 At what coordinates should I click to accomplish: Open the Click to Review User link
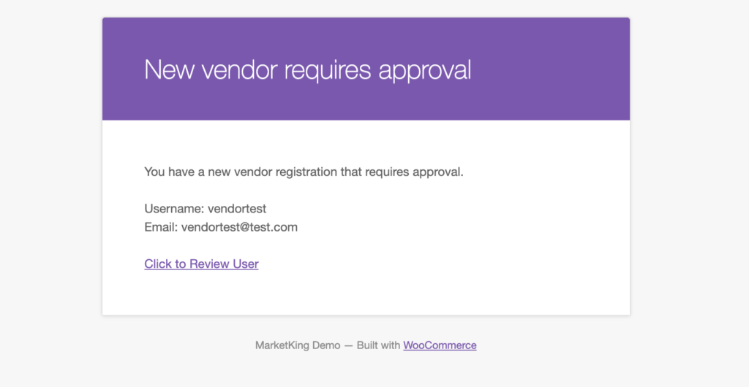click(x=201, y=264)
